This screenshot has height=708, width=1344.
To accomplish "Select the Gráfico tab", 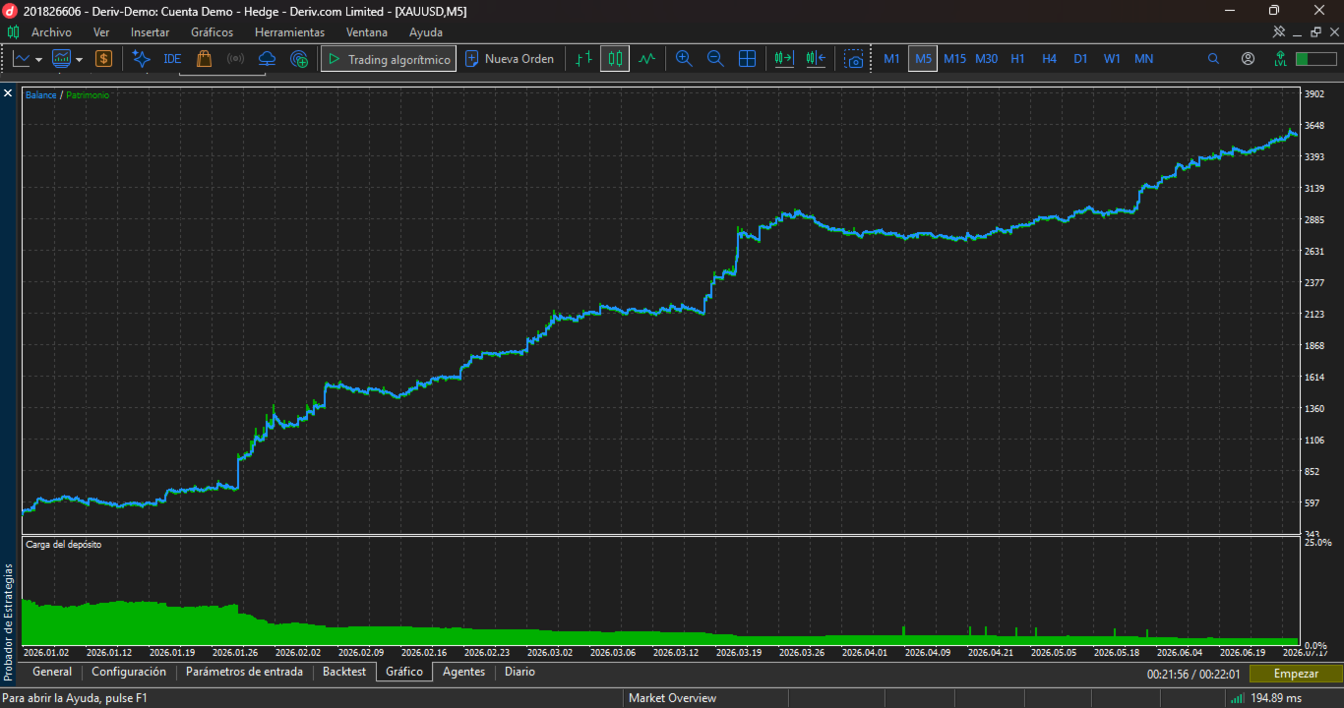I will click(x=404, y=672).
